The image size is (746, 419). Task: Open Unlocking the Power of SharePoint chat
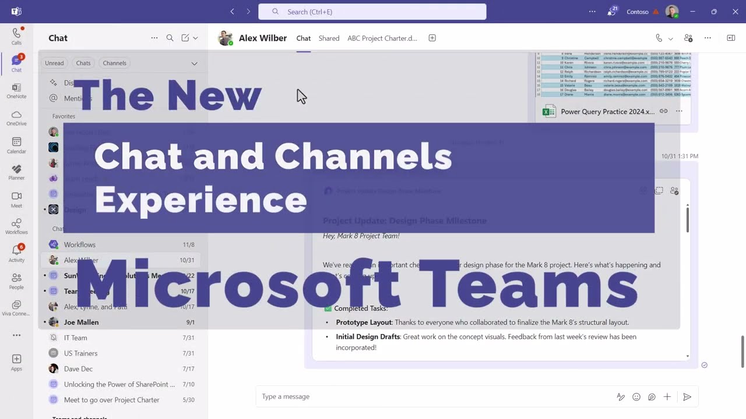tap(121, 385)
